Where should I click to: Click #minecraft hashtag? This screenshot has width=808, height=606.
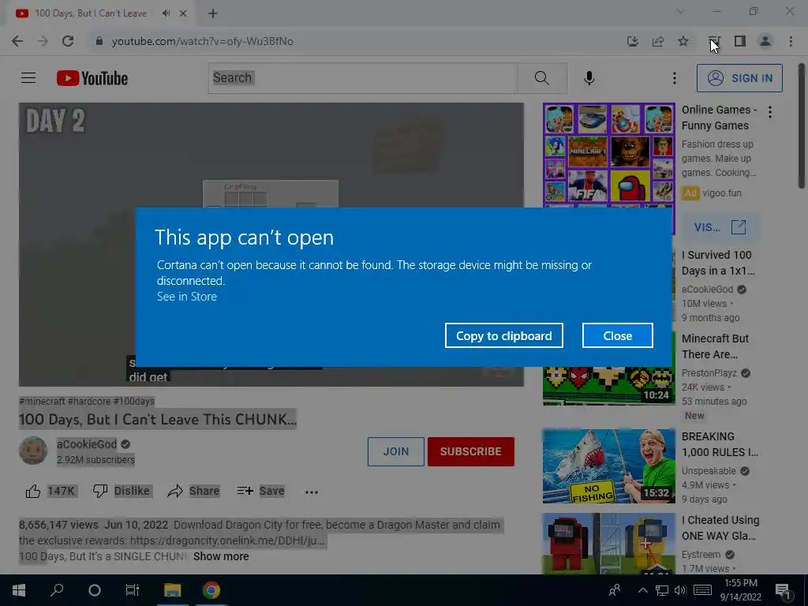[x=43, y=401]
